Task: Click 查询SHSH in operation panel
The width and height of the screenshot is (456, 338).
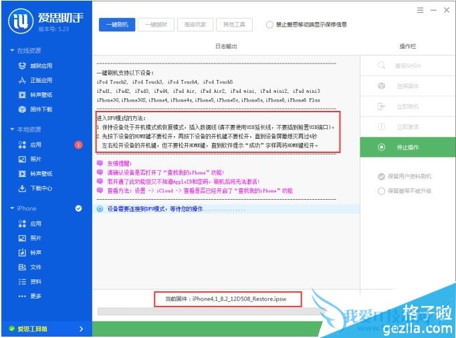Action: [408, 65]
